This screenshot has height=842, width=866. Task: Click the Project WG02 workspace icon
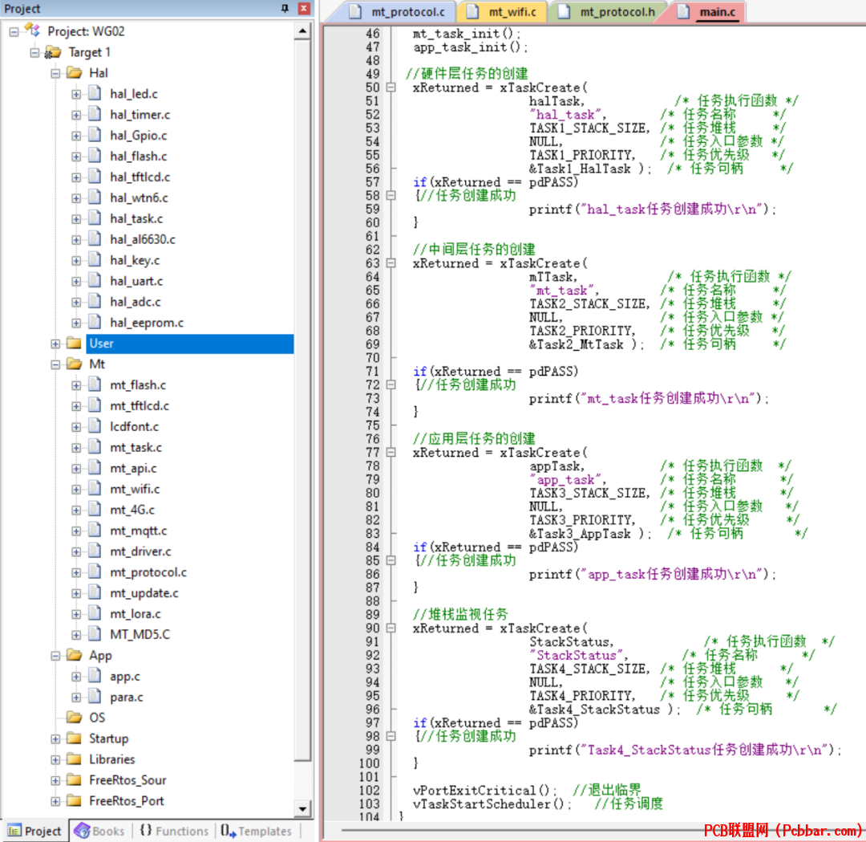pyautogui.click(x=33, y=31)
